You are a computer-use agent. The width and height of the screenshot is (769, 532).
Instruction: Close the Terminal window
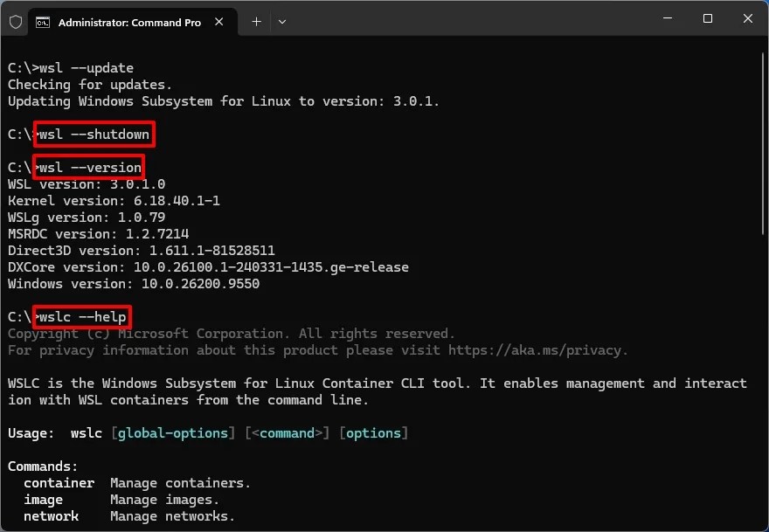[748, 18]
